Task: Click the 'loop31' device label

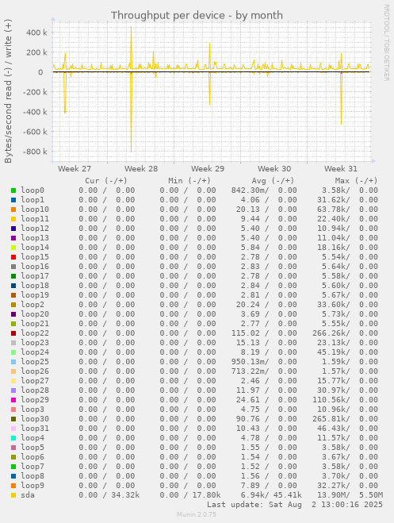Action: [x=35, y=429]
